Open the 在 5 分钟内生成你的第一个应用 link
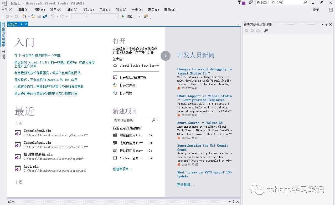This screenshot has width=335, height=205. point(38,56)
